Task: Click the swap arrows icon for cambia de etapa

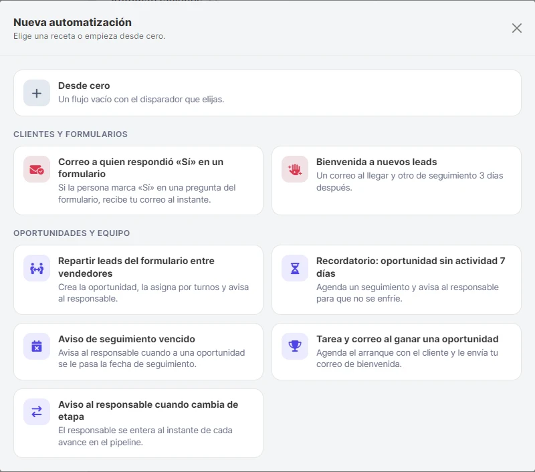Action: click(x=37, y=412)
